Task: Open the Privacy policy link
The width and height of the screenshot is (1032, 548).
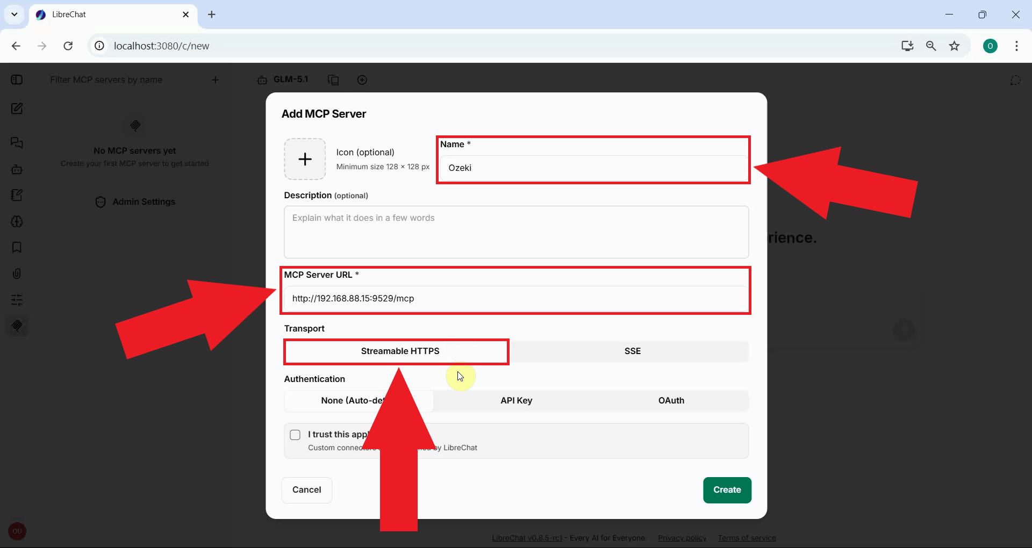Action: tap(682, 538)
